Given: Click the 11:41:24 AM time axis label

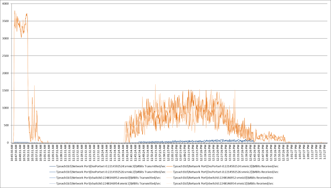Looking at the screenshot, I should (128, 152).
